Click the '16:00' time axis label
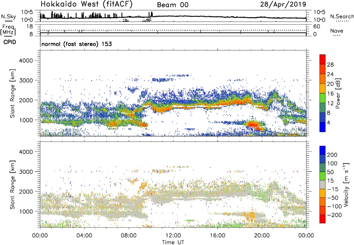 217,236
